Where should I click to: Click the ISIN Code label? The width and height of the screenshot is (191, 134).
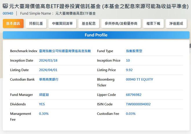tap(105, 104)
